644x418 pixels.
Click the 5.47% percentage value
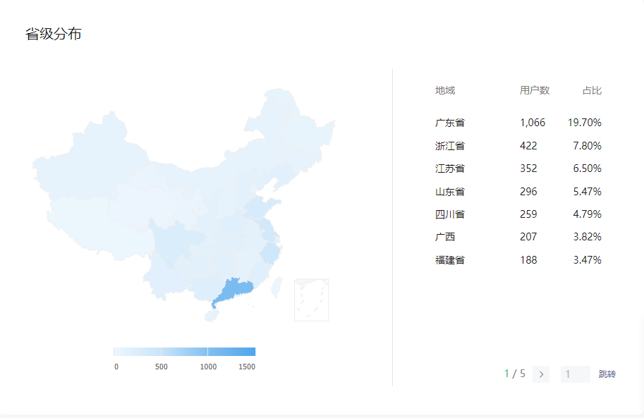pos(588,192)
